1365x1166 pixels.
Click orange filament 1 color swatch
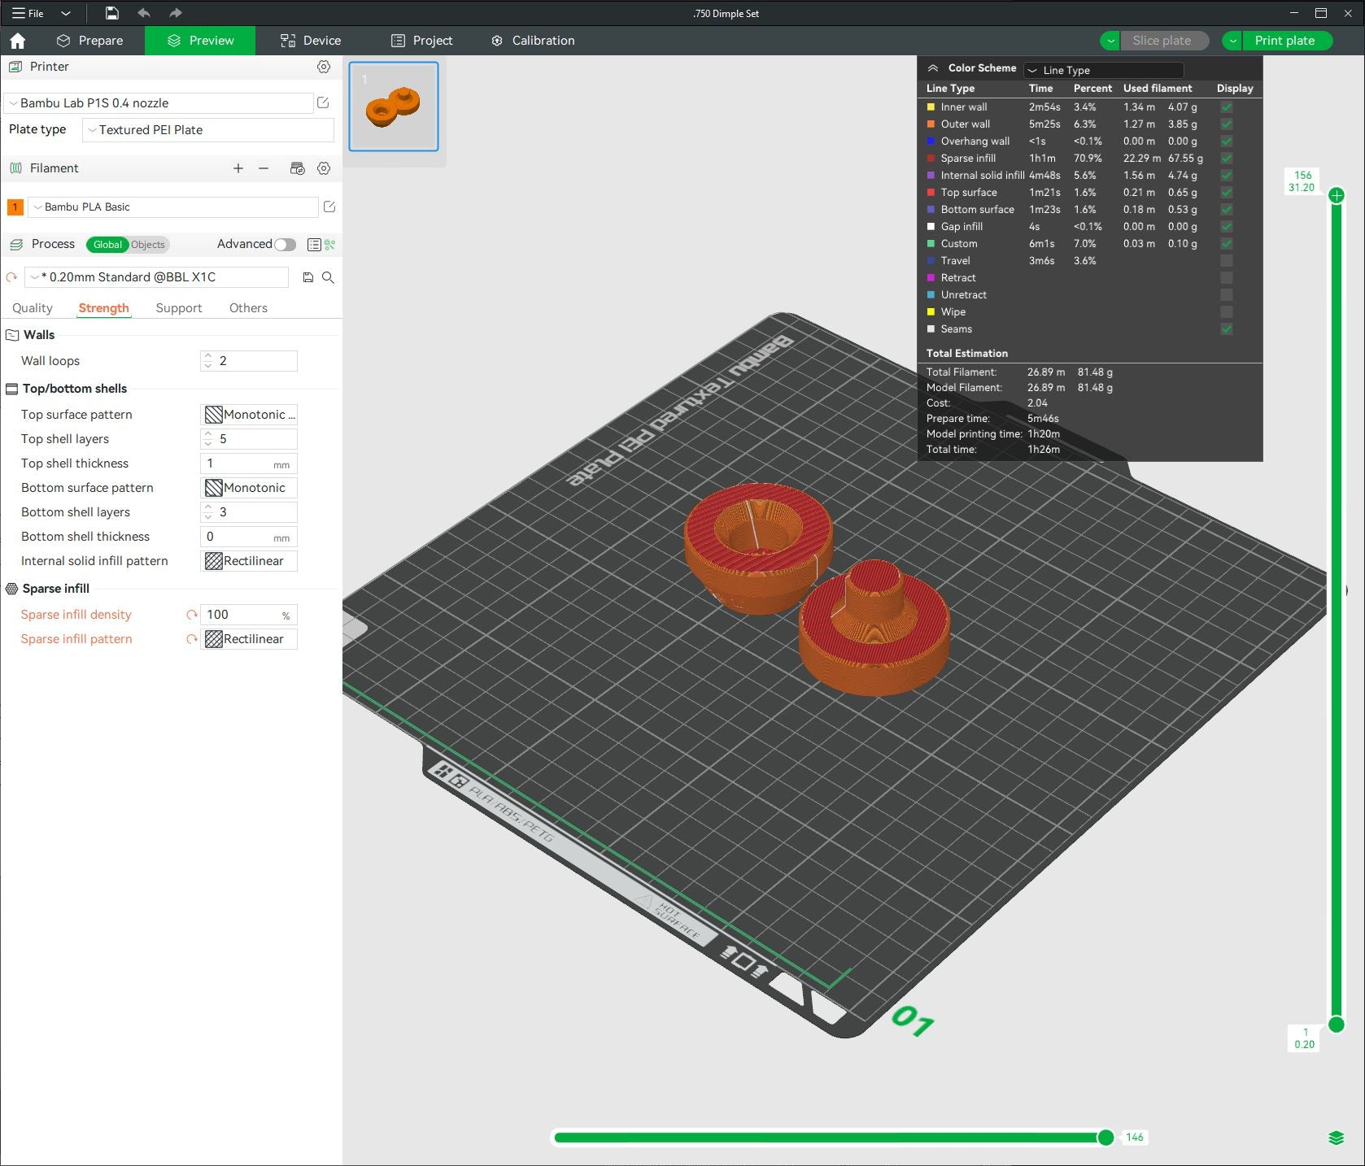pos(15,207)
